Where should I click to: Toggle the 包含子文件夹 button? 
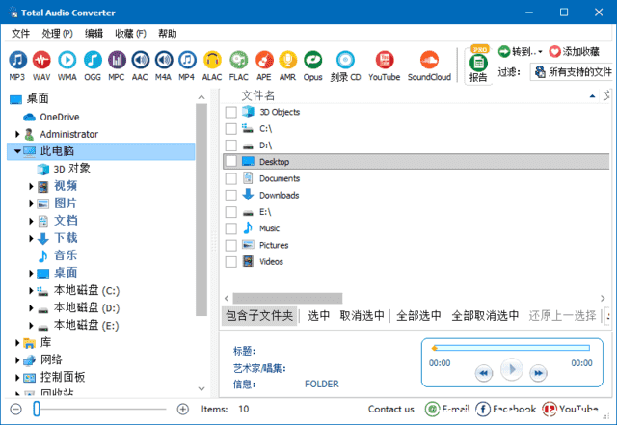(x=258, y=315)
